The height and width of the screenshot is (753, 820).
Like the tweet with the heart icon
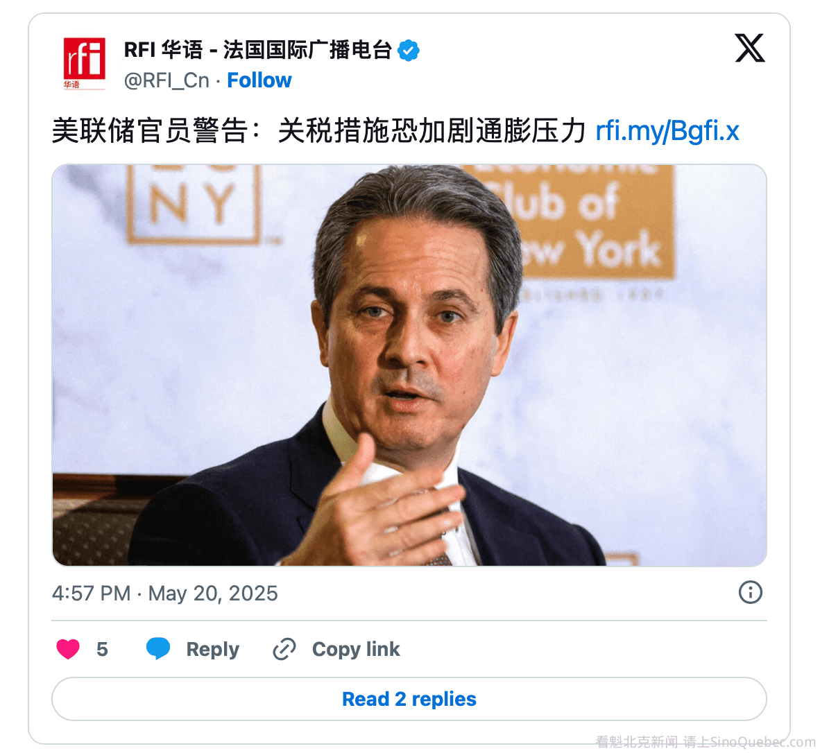pos(68,649)
